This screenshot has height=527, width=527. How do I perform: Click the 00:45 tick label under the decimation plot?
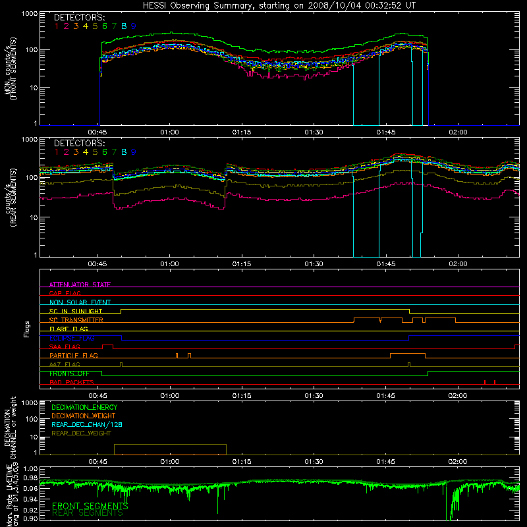(97, 462)
